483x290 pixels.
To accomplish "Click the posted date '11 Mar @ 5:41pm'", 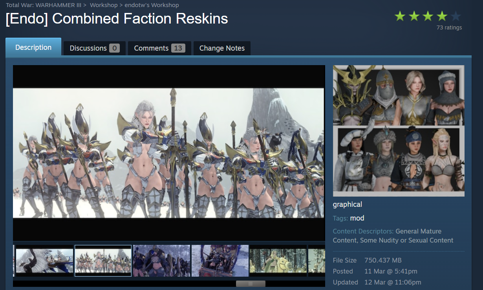I will (391, 271).
